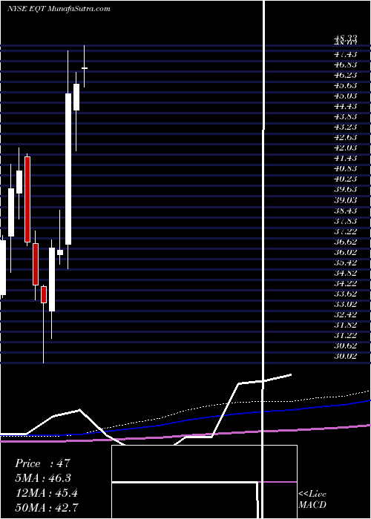Click the 35.42 price axis label
This screenshot has width=371, height=519.
click(x=344, y=262)
